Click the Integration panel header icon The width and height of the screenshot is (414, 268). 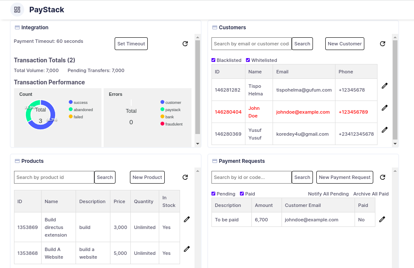[x=17, y=28]
